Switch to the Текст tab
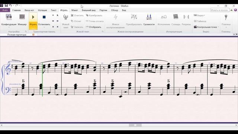The image size is (238, 134). pyautogui.click(x=54, y=10)
